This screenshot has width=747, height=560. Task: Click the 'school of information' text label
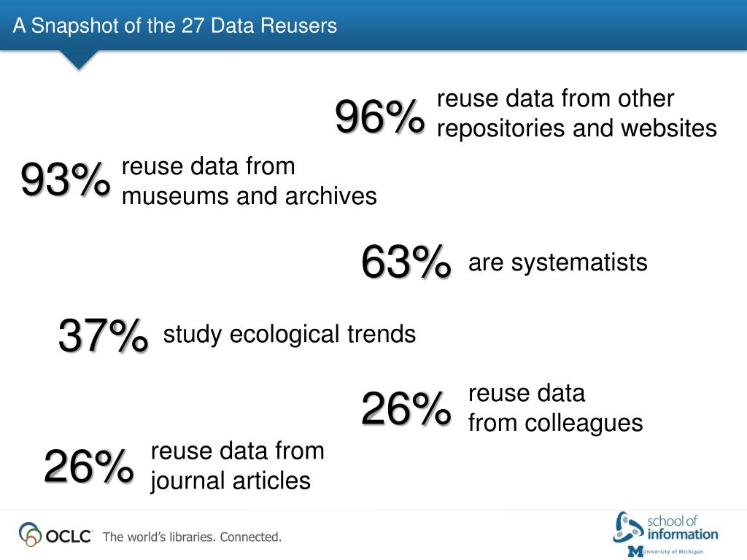point(682,528)
